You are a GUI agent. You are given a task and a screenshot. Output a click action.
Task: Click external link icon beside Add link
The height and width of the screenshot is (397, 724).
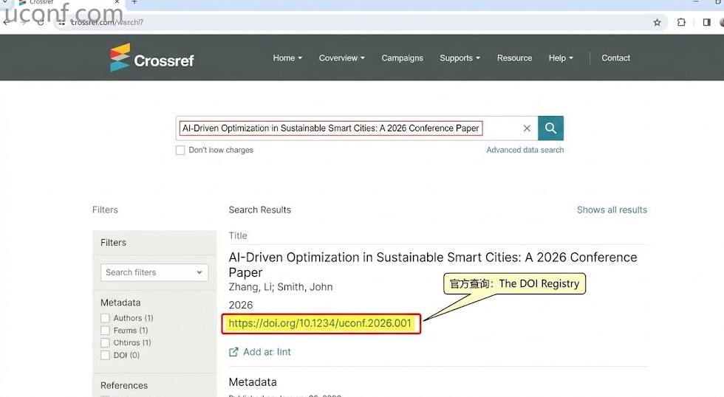tap(233, 352)
